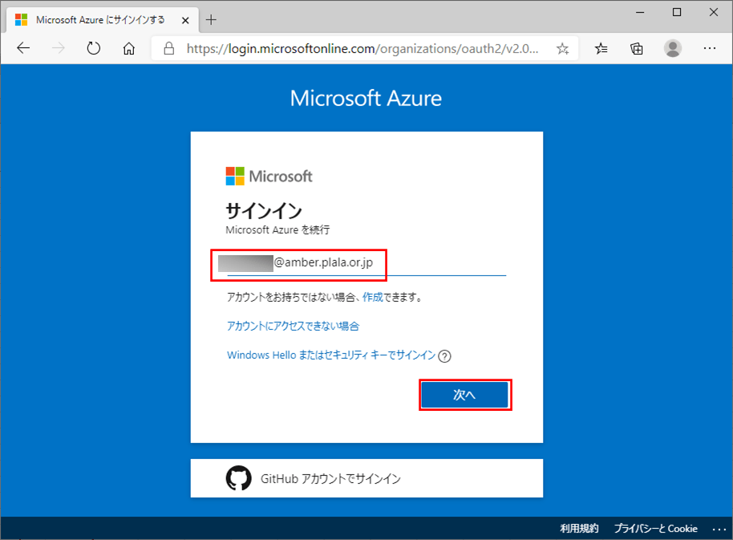Open アカウントにアクセスできない場合 link

click(293, 326)
